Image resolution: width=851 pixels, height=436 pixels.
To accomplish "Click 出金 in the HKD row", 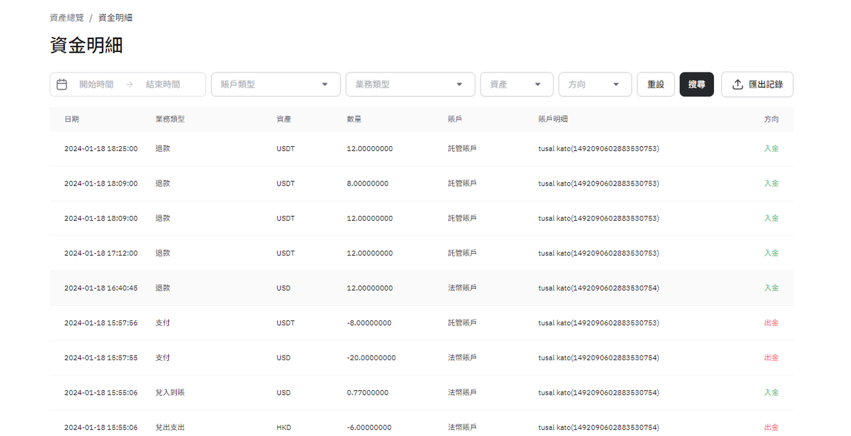I will 771,427.
